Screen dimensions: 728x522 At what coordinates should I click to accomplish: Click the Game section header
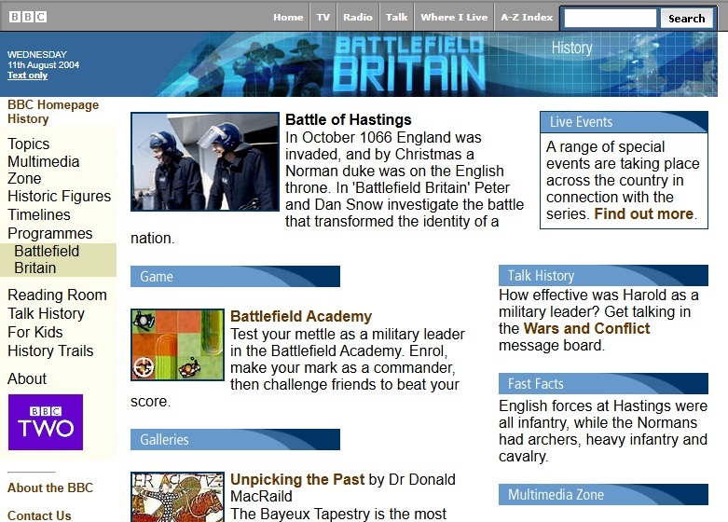[x=235, y=276]
